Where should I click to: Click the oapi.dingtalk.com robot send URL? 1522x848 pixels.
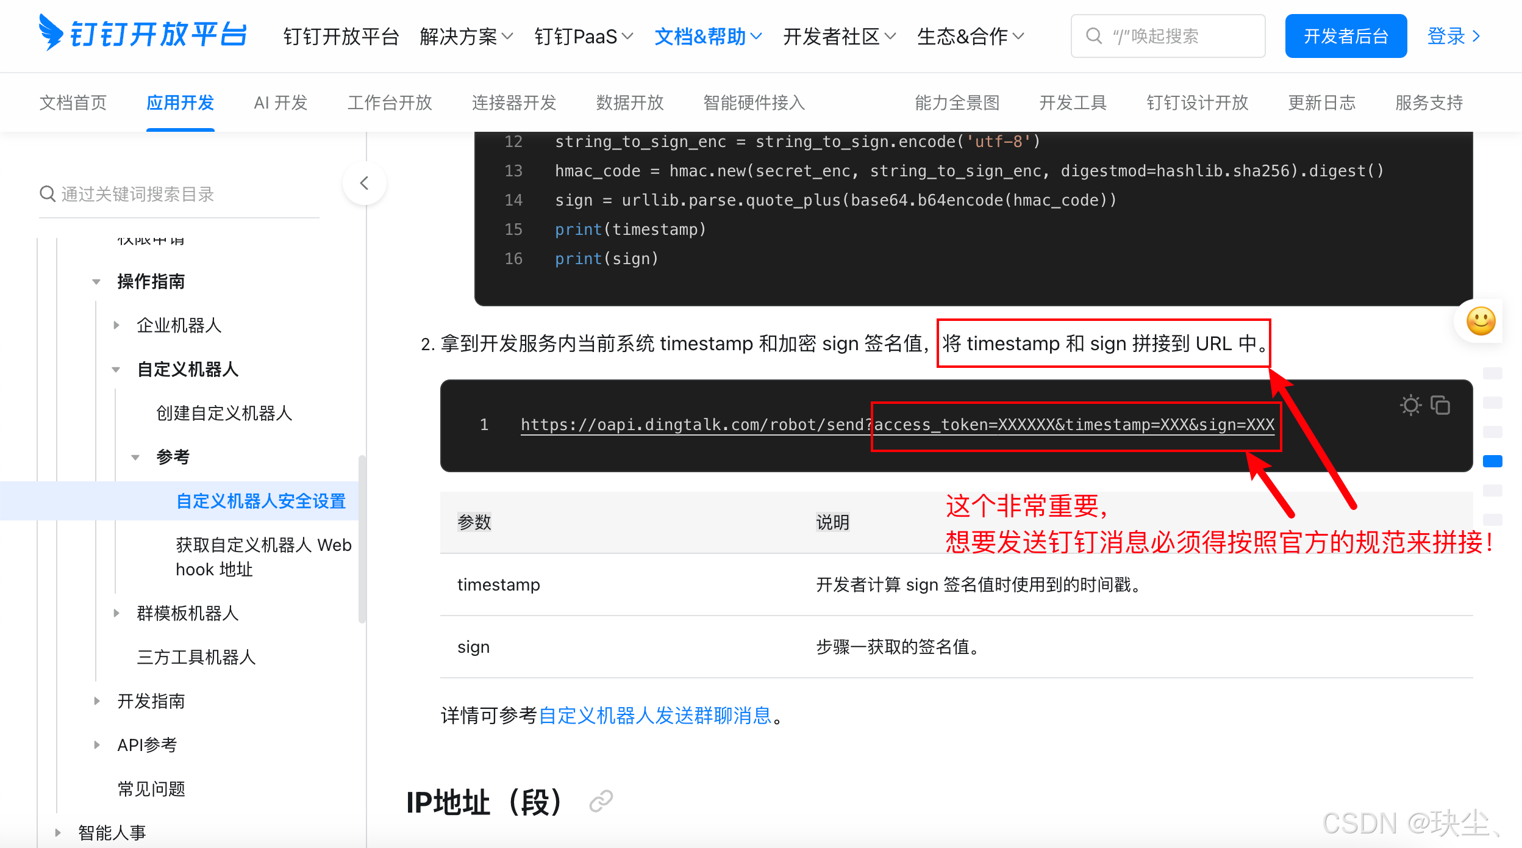898,425
